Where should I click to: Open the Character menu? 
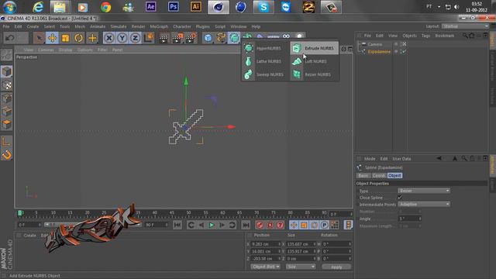(x=182, y=26)
